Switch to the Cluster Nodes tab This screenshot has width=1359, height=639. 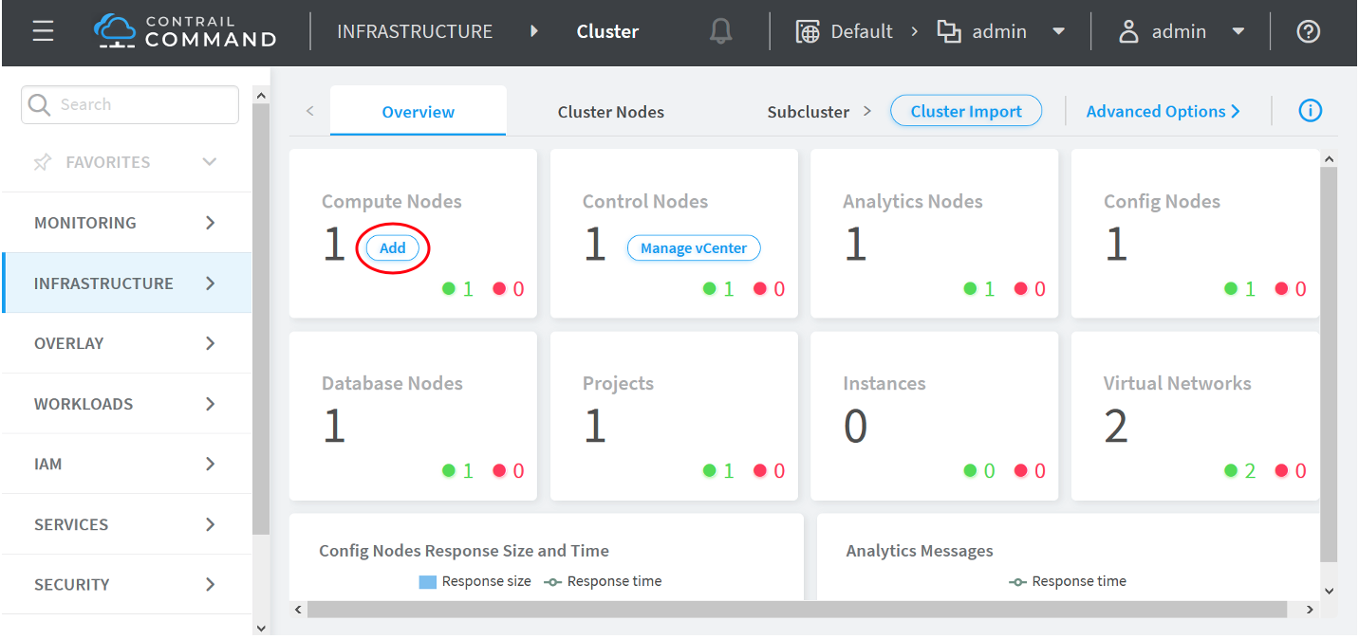pos(610,112)
